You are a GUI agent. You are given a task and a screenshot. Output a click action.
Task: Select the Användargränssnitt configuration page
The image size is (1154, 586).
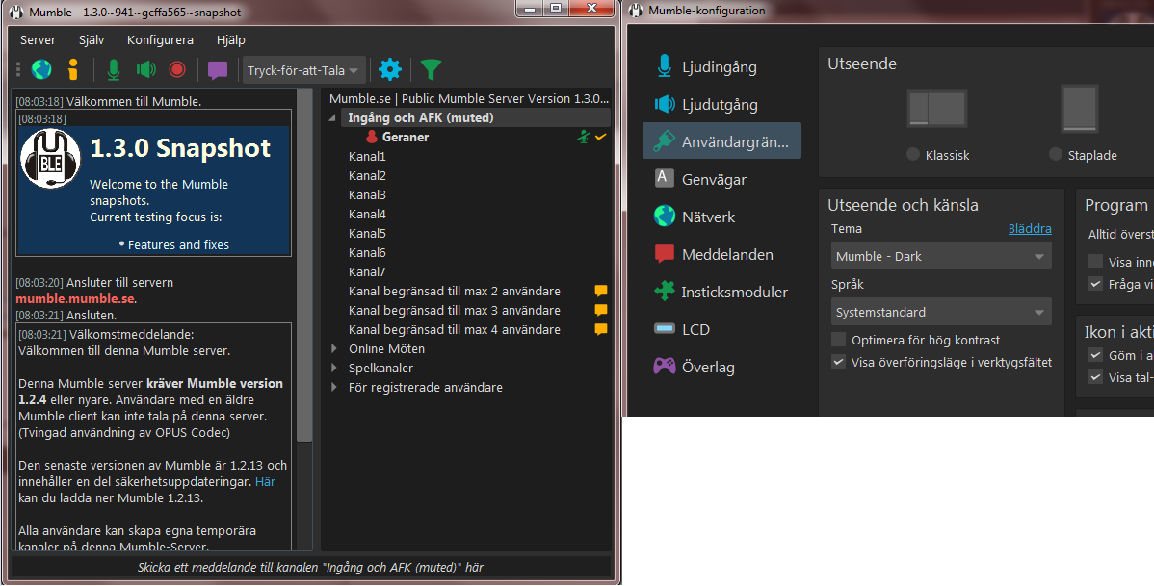coord(721,141)
